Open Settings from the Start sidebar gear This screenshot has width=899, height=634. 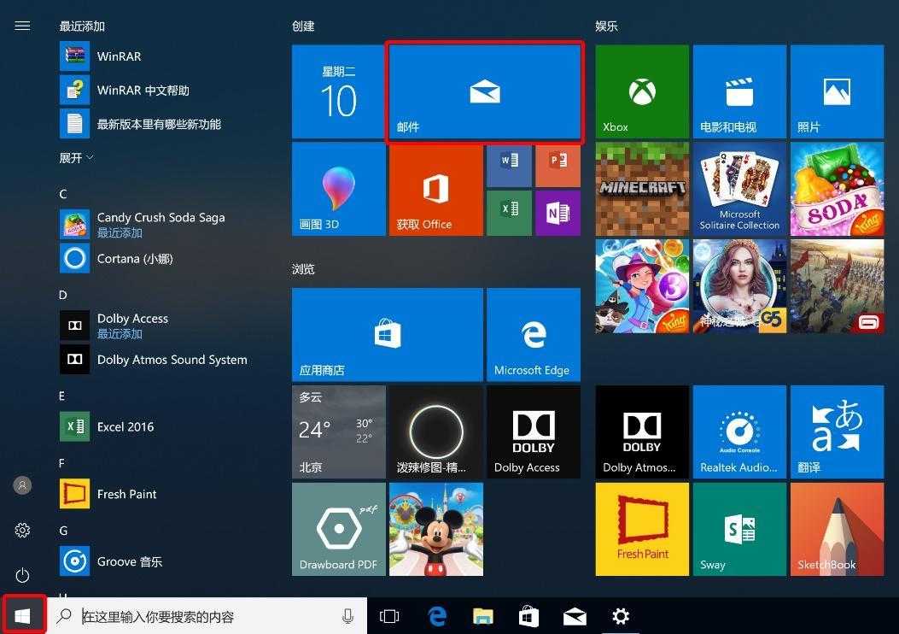[23, 531]
